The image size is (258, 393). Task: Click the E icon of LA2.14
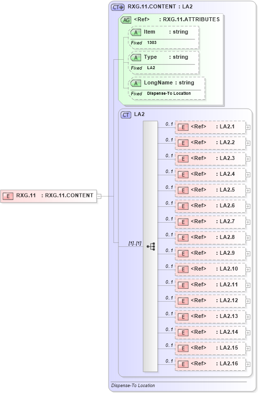point(183,333)
